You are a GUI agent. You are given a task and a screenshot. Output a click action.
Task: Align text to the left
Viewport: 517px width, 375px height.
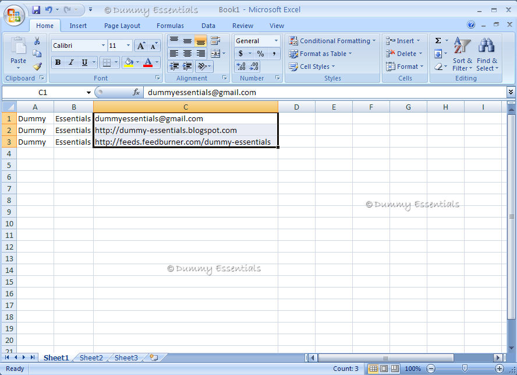click(x=174, y=54)
